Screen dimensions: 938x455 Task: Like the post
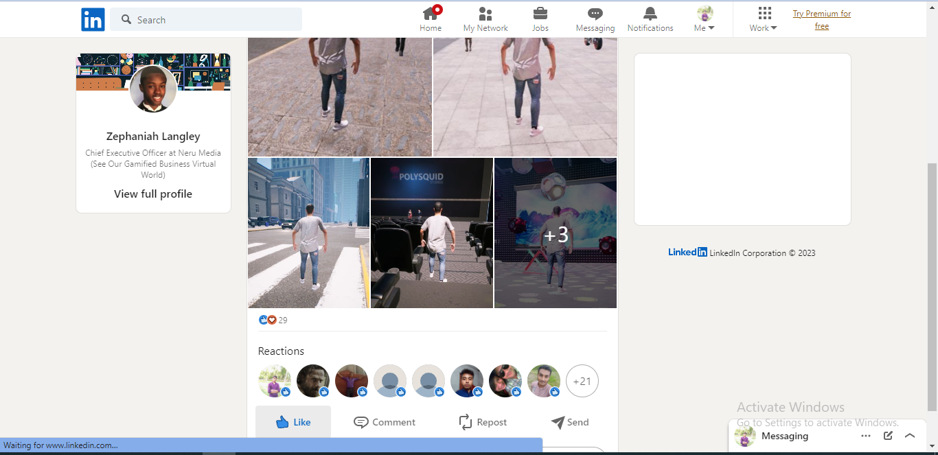coord(293,422)
